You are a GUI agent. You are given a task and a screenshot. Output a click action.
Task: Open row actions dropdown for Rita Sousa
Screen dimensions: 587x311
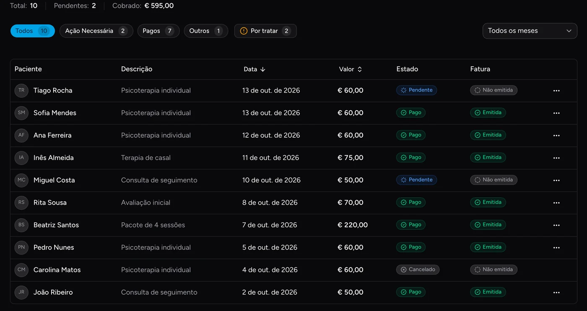[556, 203]
